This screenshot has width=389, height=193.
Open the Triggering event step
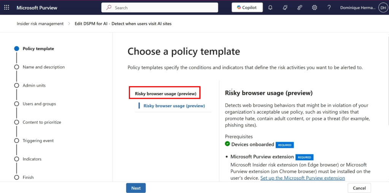click(38, 141)
